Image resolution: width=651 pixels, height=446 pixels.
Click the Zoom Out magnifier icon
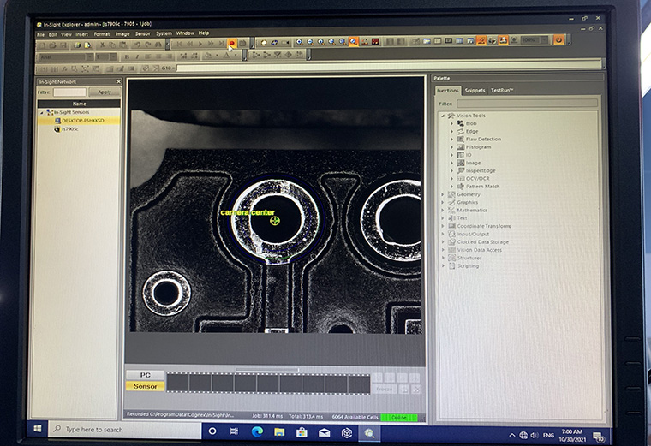click(x=310, y=42)
